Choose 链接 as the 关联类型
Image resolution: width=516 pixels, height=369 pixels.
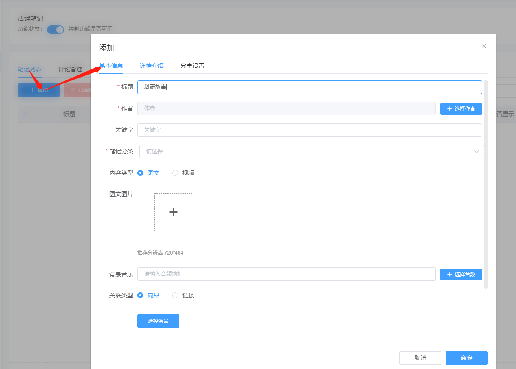pos(175,295)
